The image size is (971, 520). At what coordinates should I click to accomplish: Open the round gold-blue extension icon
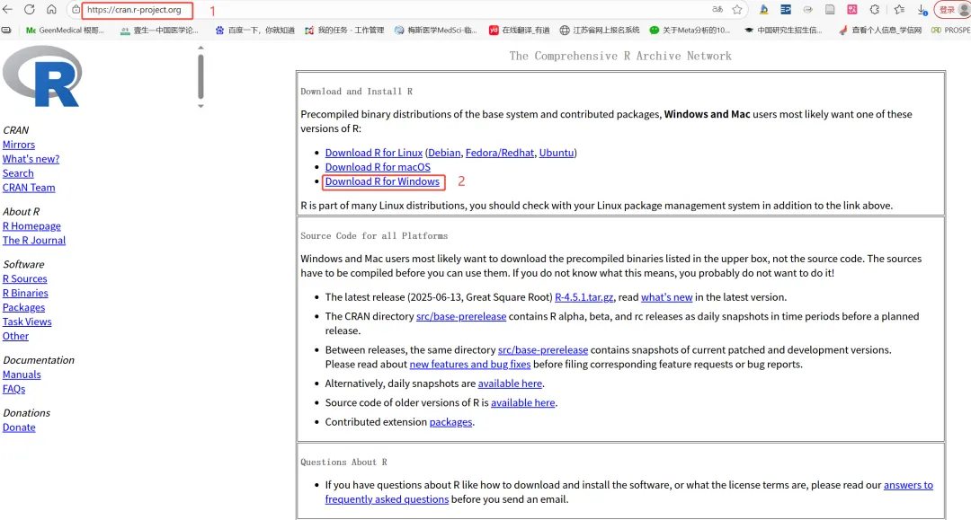(x=807, y=9)
